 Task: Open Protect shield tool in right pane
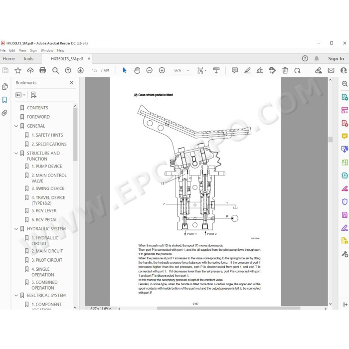(345, 201)
